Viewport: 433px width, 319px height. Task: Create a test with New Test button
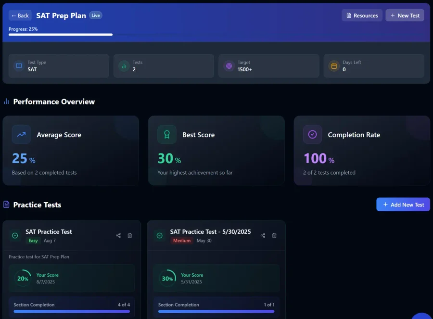coord(405,15)
